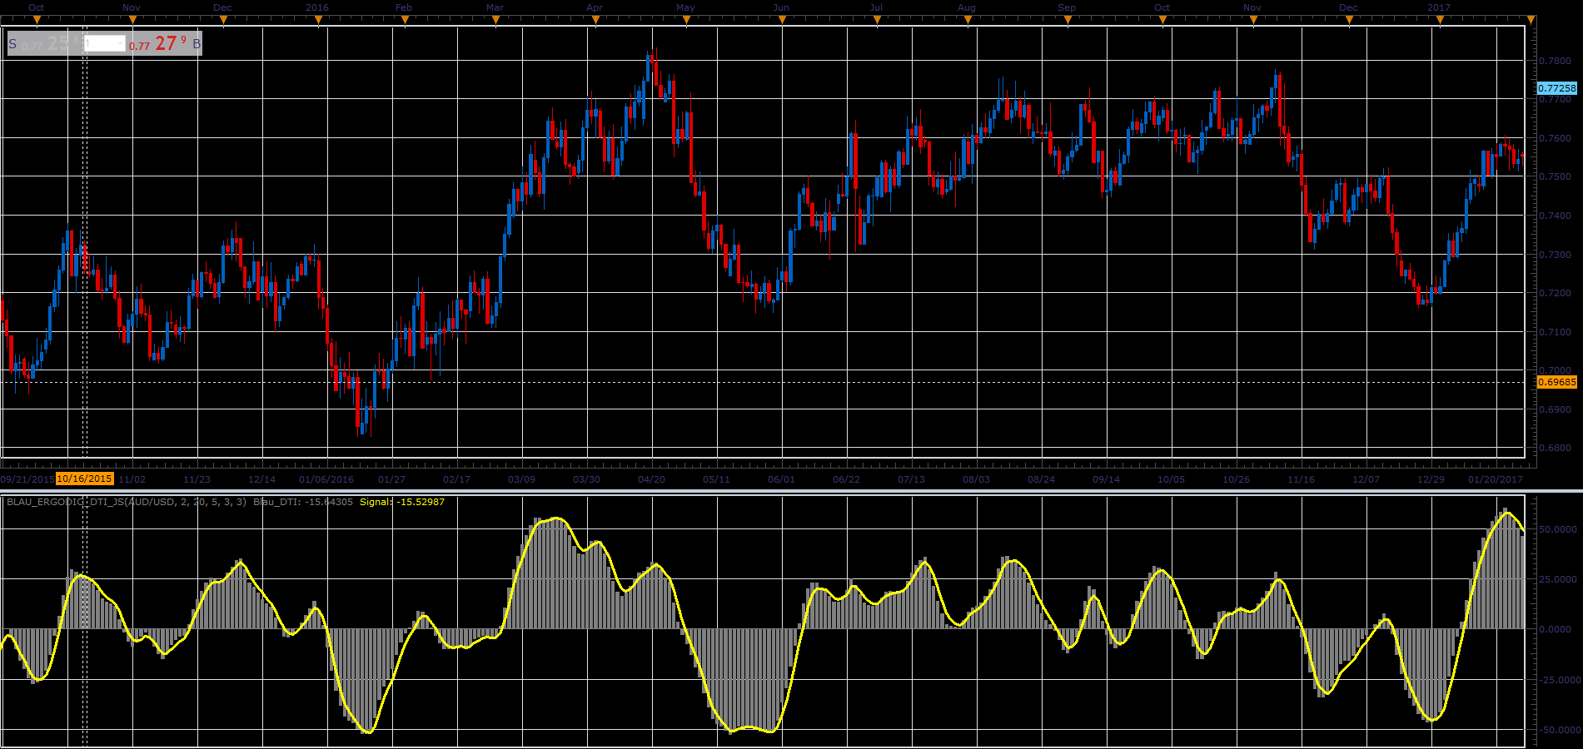Click the 0.7500 price axis label

coord(1555,176)
